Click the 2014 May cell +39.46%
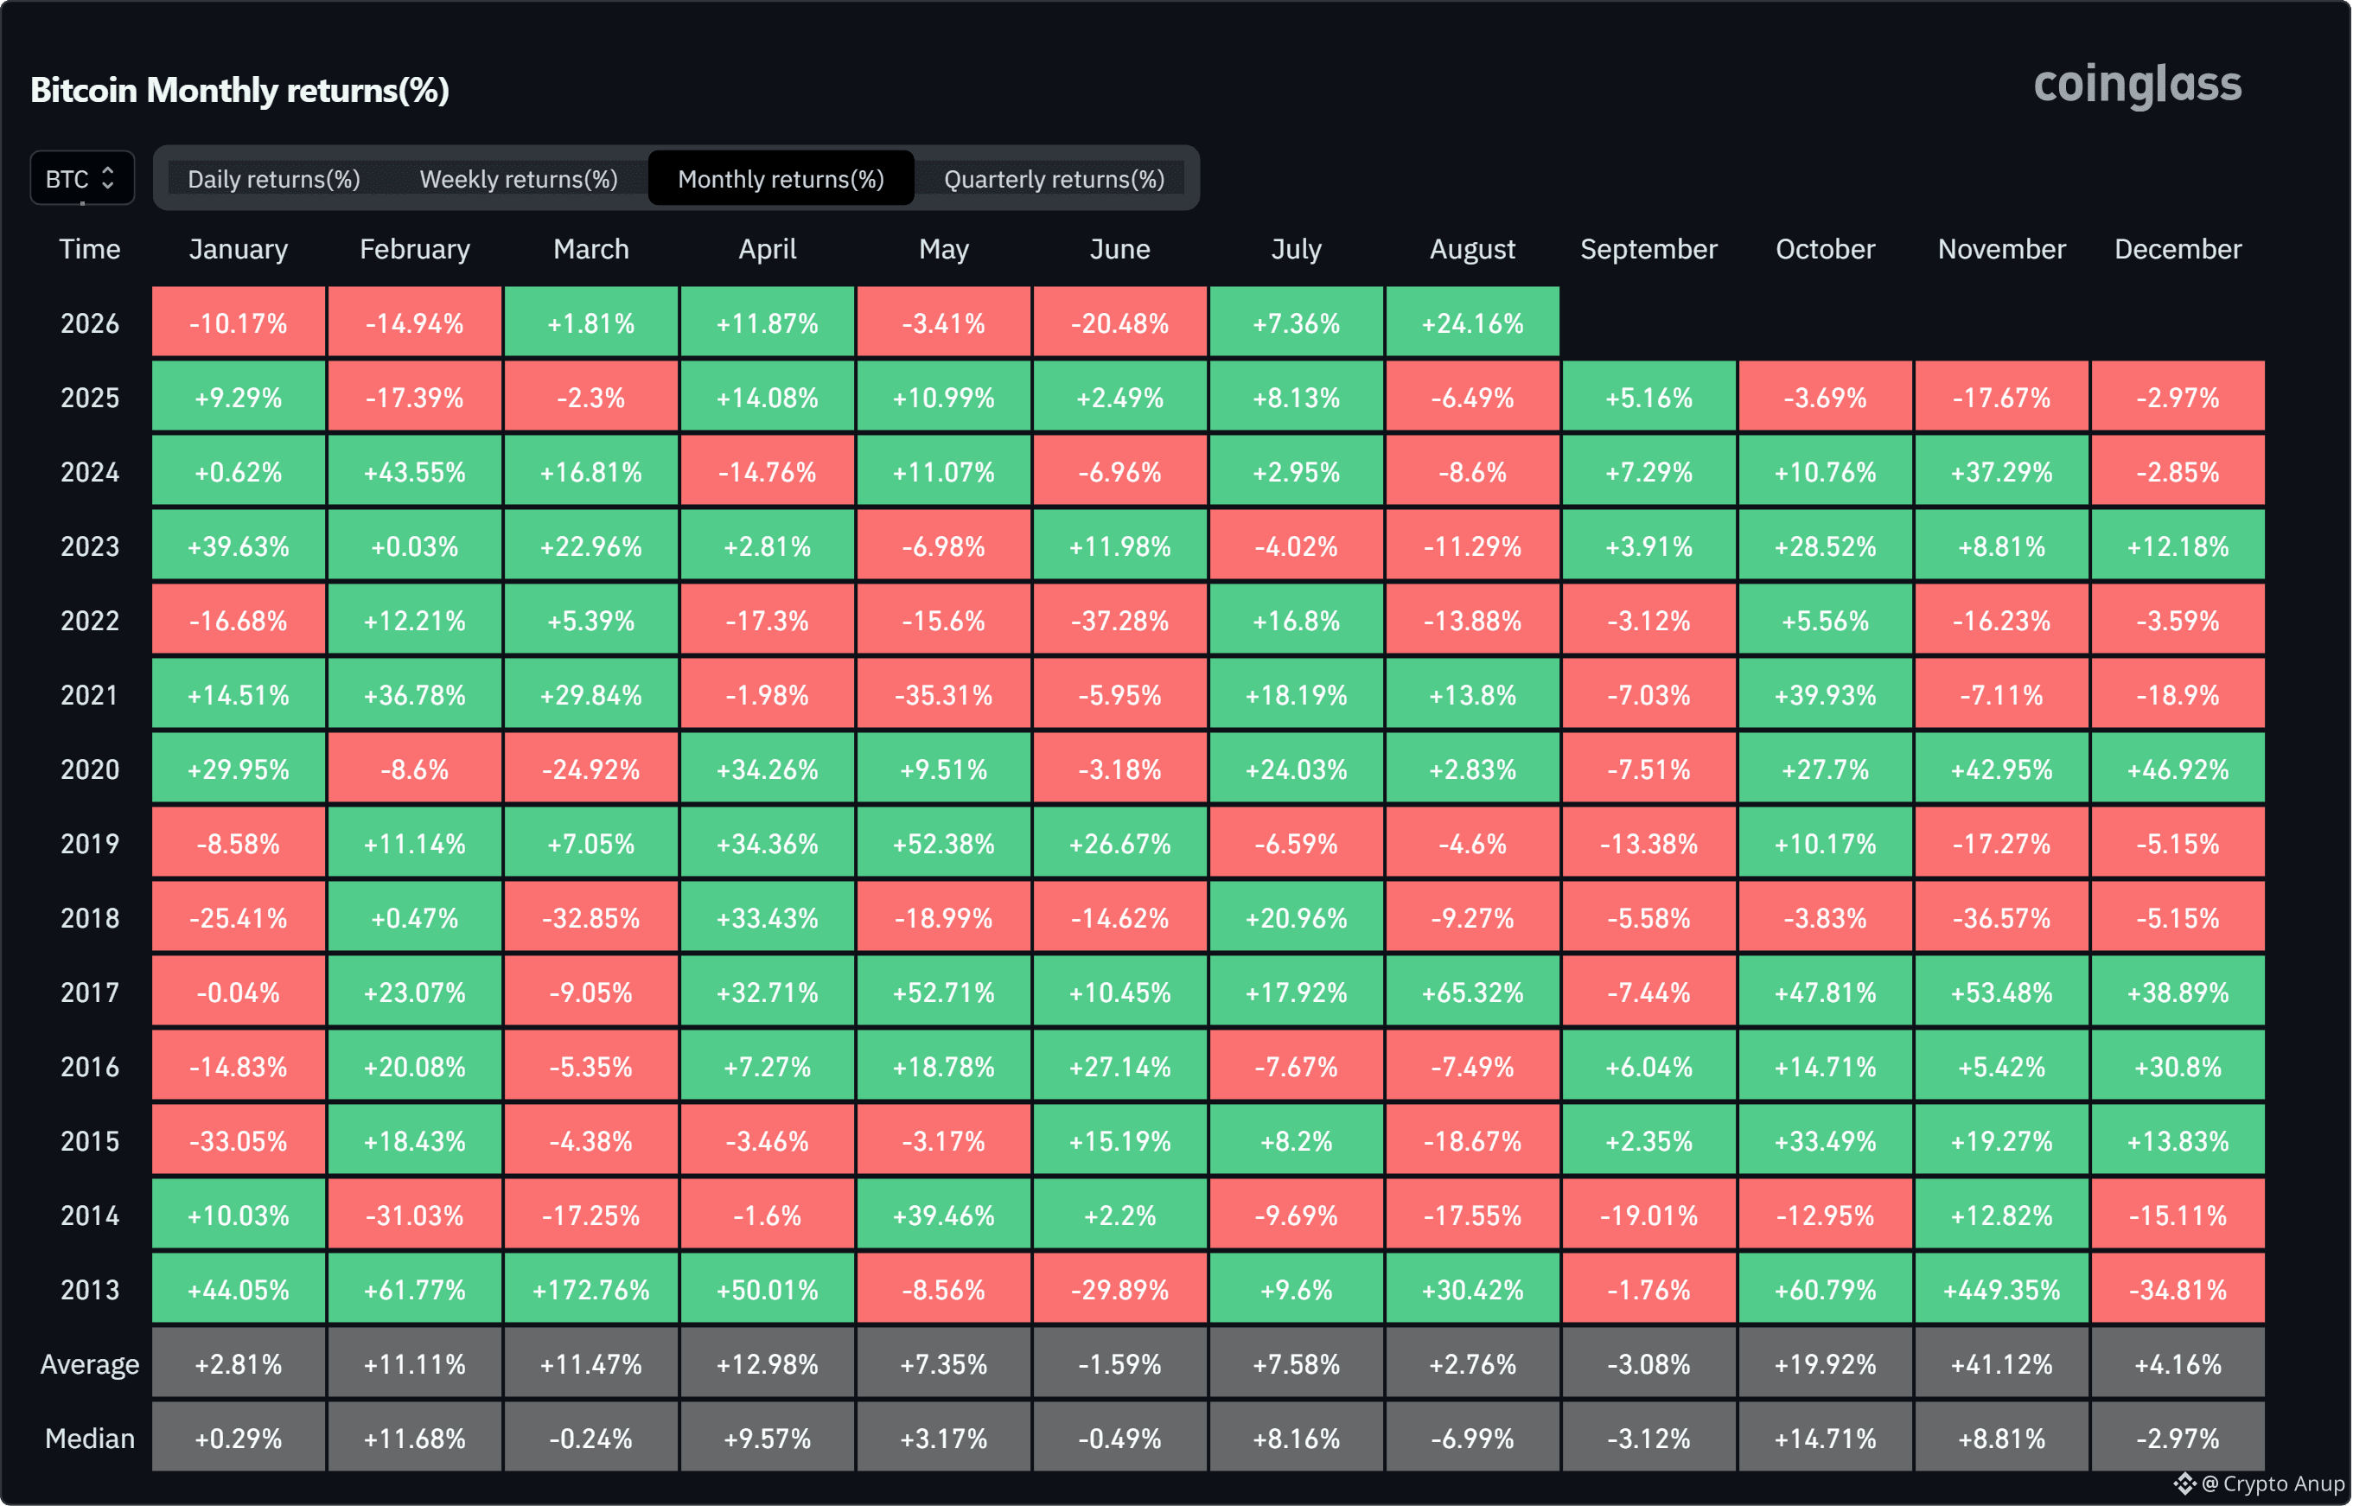Screen dimensions: 2353x1506 coord(944,1214)
